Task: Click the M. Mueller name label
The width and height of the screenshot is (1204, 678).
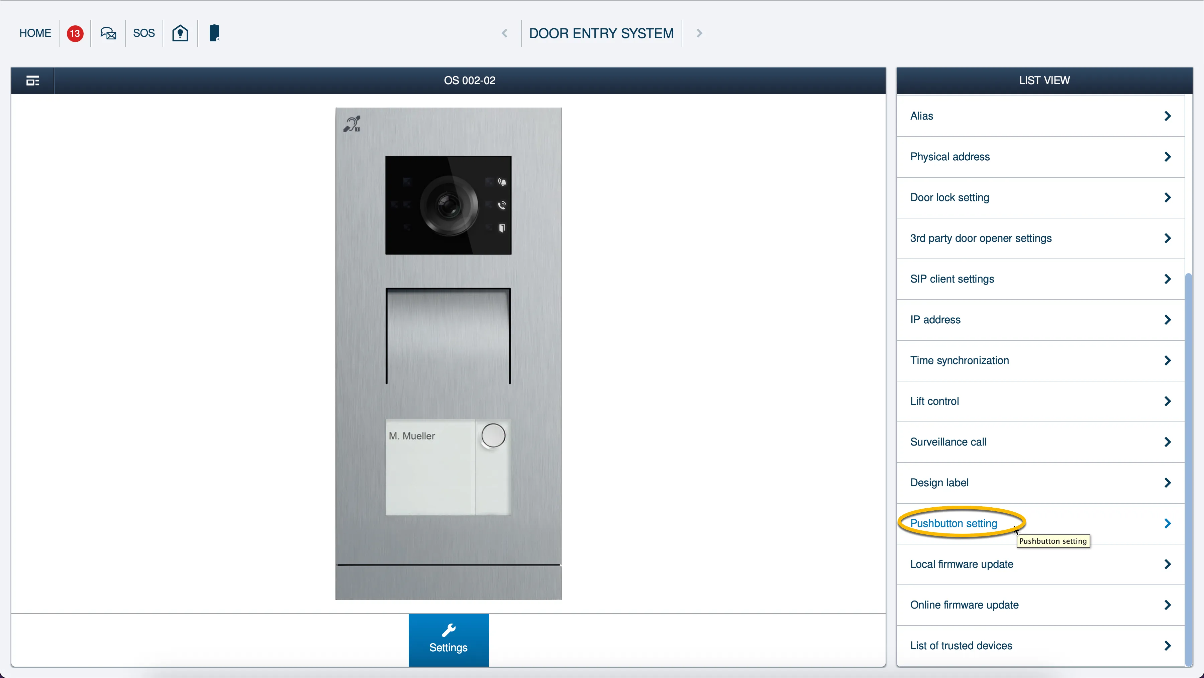Action: (x=412, y=436)
